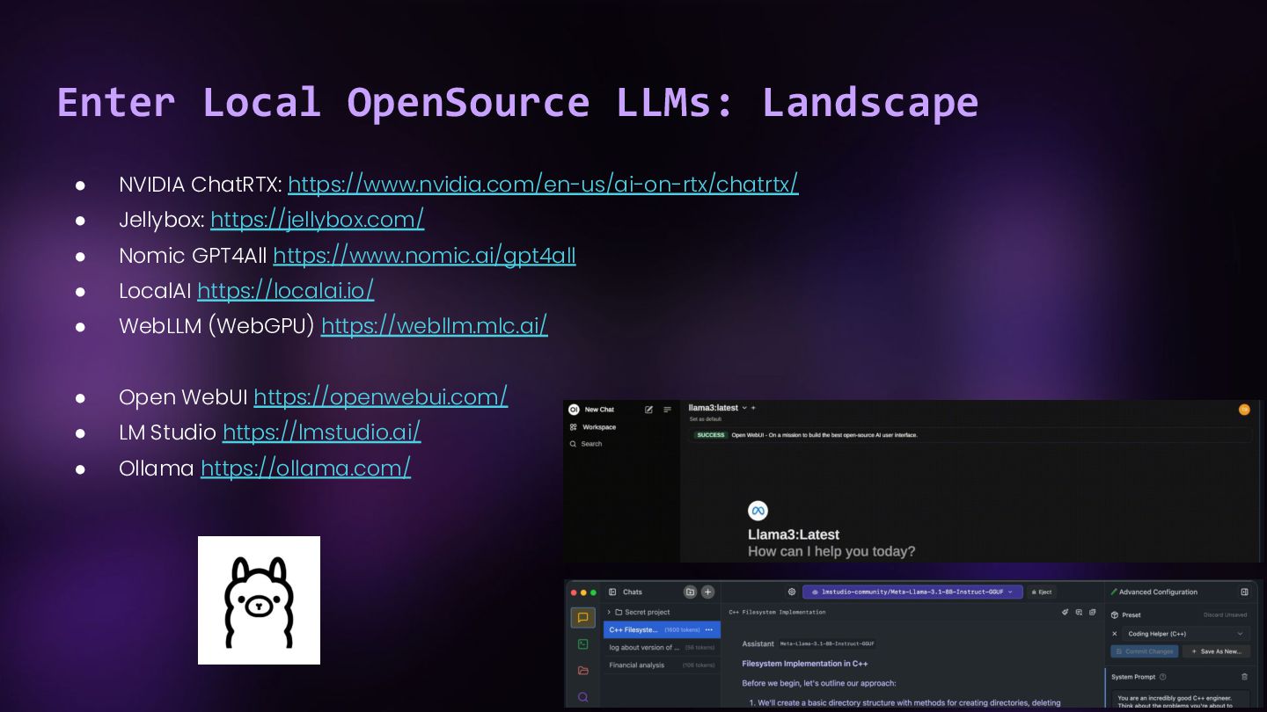Create new folder in LM Studio Chats
The width and height of the screenshot is (1267, 712).
(691, 592)
